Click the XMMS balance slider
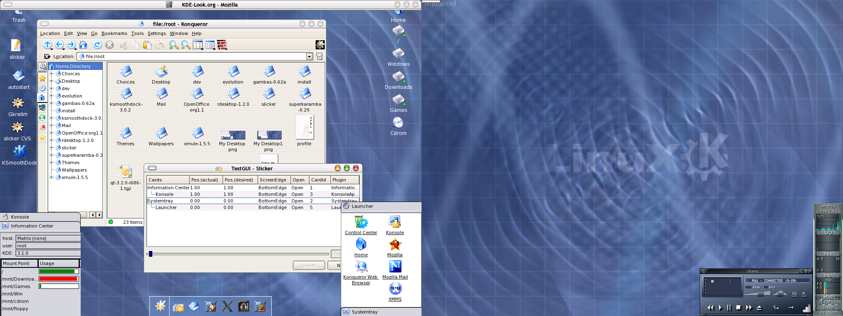This screenshot has width=843, height=316. point(780,294)
